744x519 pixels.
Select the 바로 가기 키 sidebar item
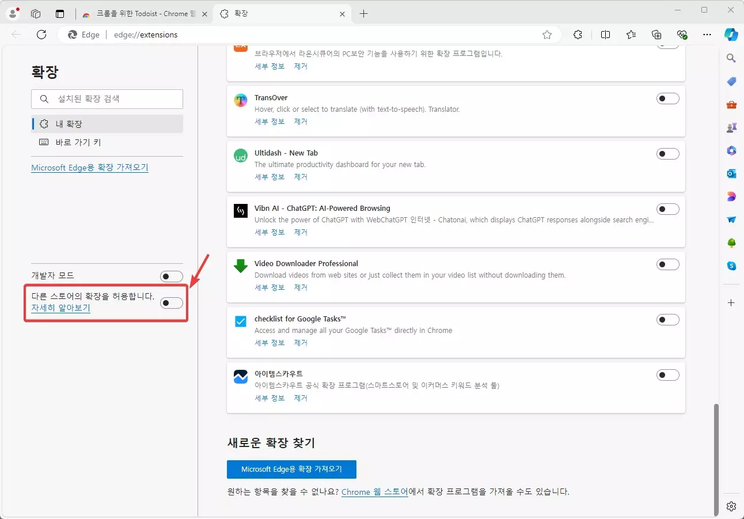click(x=107, y=142)
